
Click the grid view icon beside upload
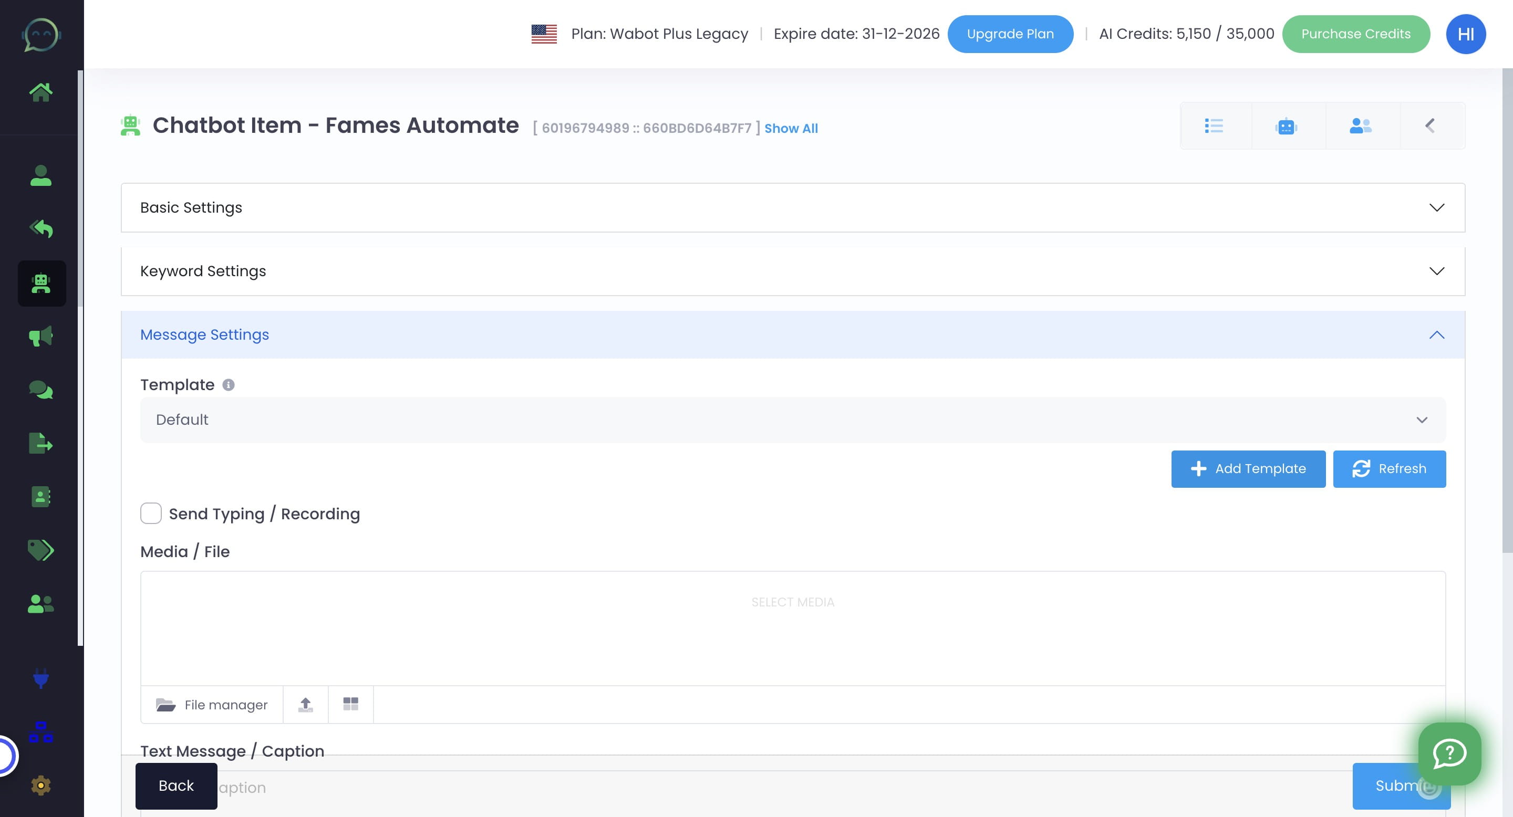pyautogui.click(x=350, y=704)
